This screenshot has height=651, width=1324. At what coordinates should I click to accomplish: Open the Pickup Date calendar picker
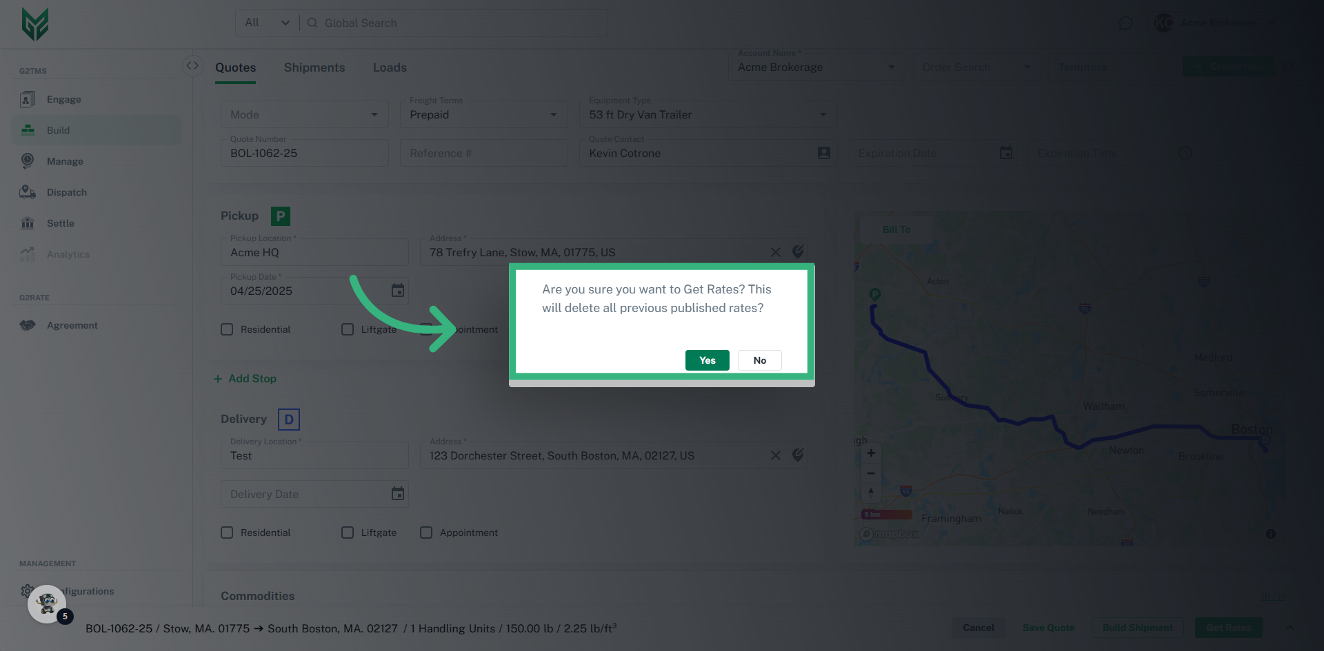(x=398, y=291)
